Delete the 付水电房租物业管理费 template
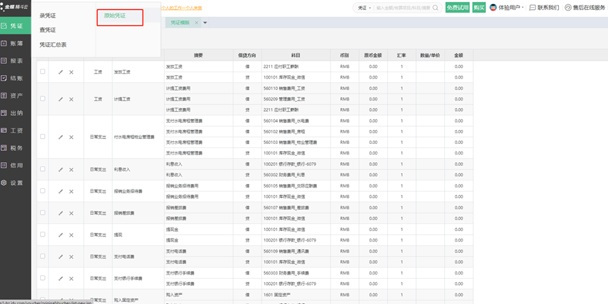608x304 pixels. point(72,137)
